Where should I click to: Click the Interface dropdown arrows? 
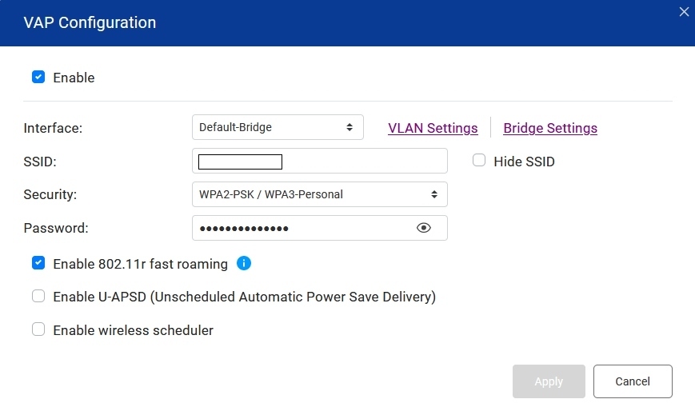[x=349, y=127]
